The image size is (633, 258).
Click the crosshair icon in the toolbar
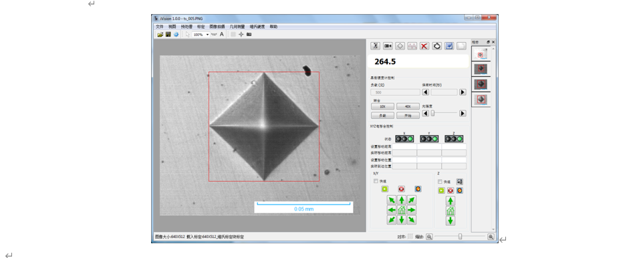pos(241,35)
